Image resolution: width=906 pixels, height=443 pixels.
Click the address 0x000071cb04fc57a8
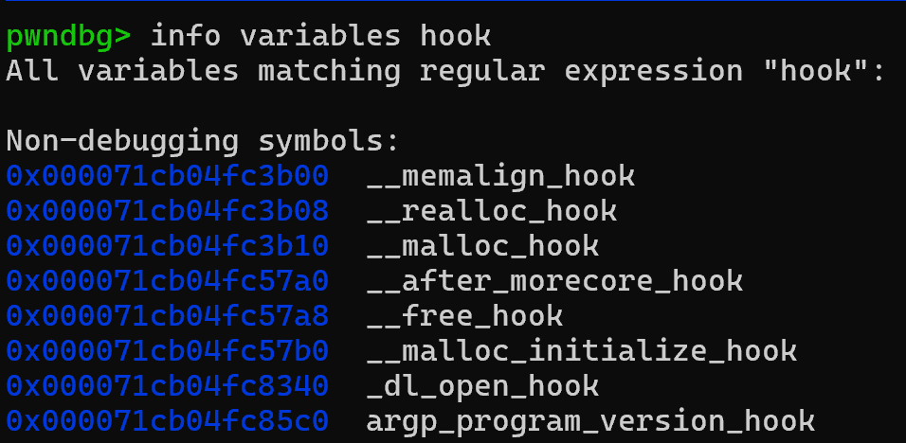tap(167, 316)
